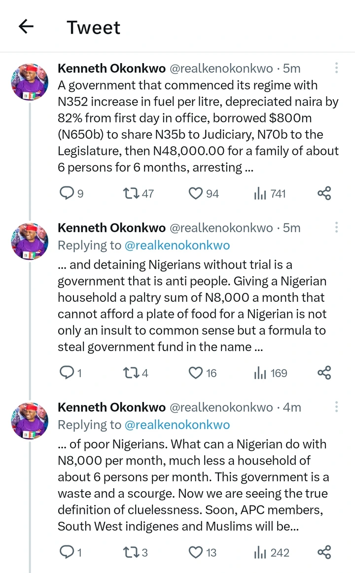Like the tweet with 16 likes
Screen dimensions: 355x573
[x=196, y=373]
